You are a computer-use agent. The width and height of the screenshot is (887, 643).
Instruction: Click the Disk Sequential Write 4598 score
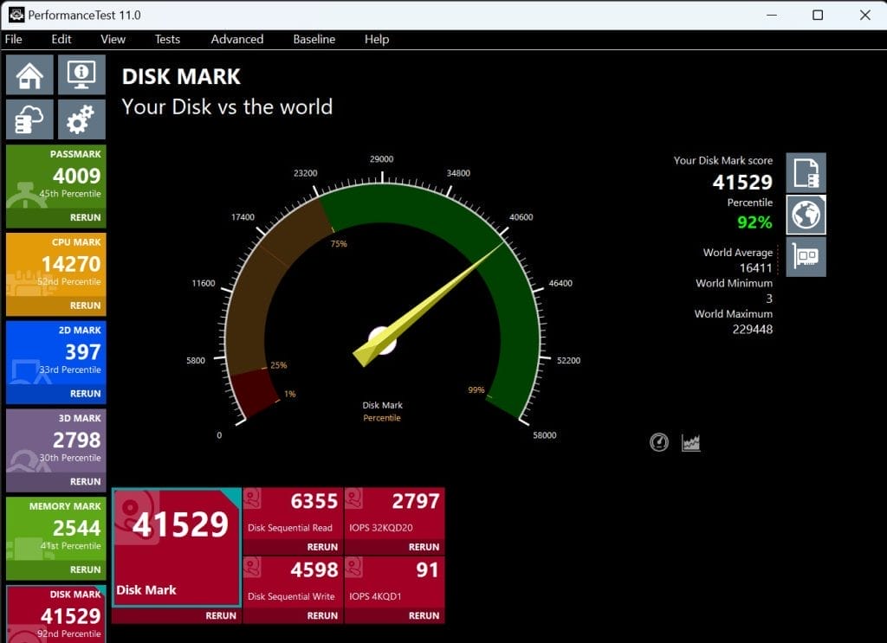314,569
